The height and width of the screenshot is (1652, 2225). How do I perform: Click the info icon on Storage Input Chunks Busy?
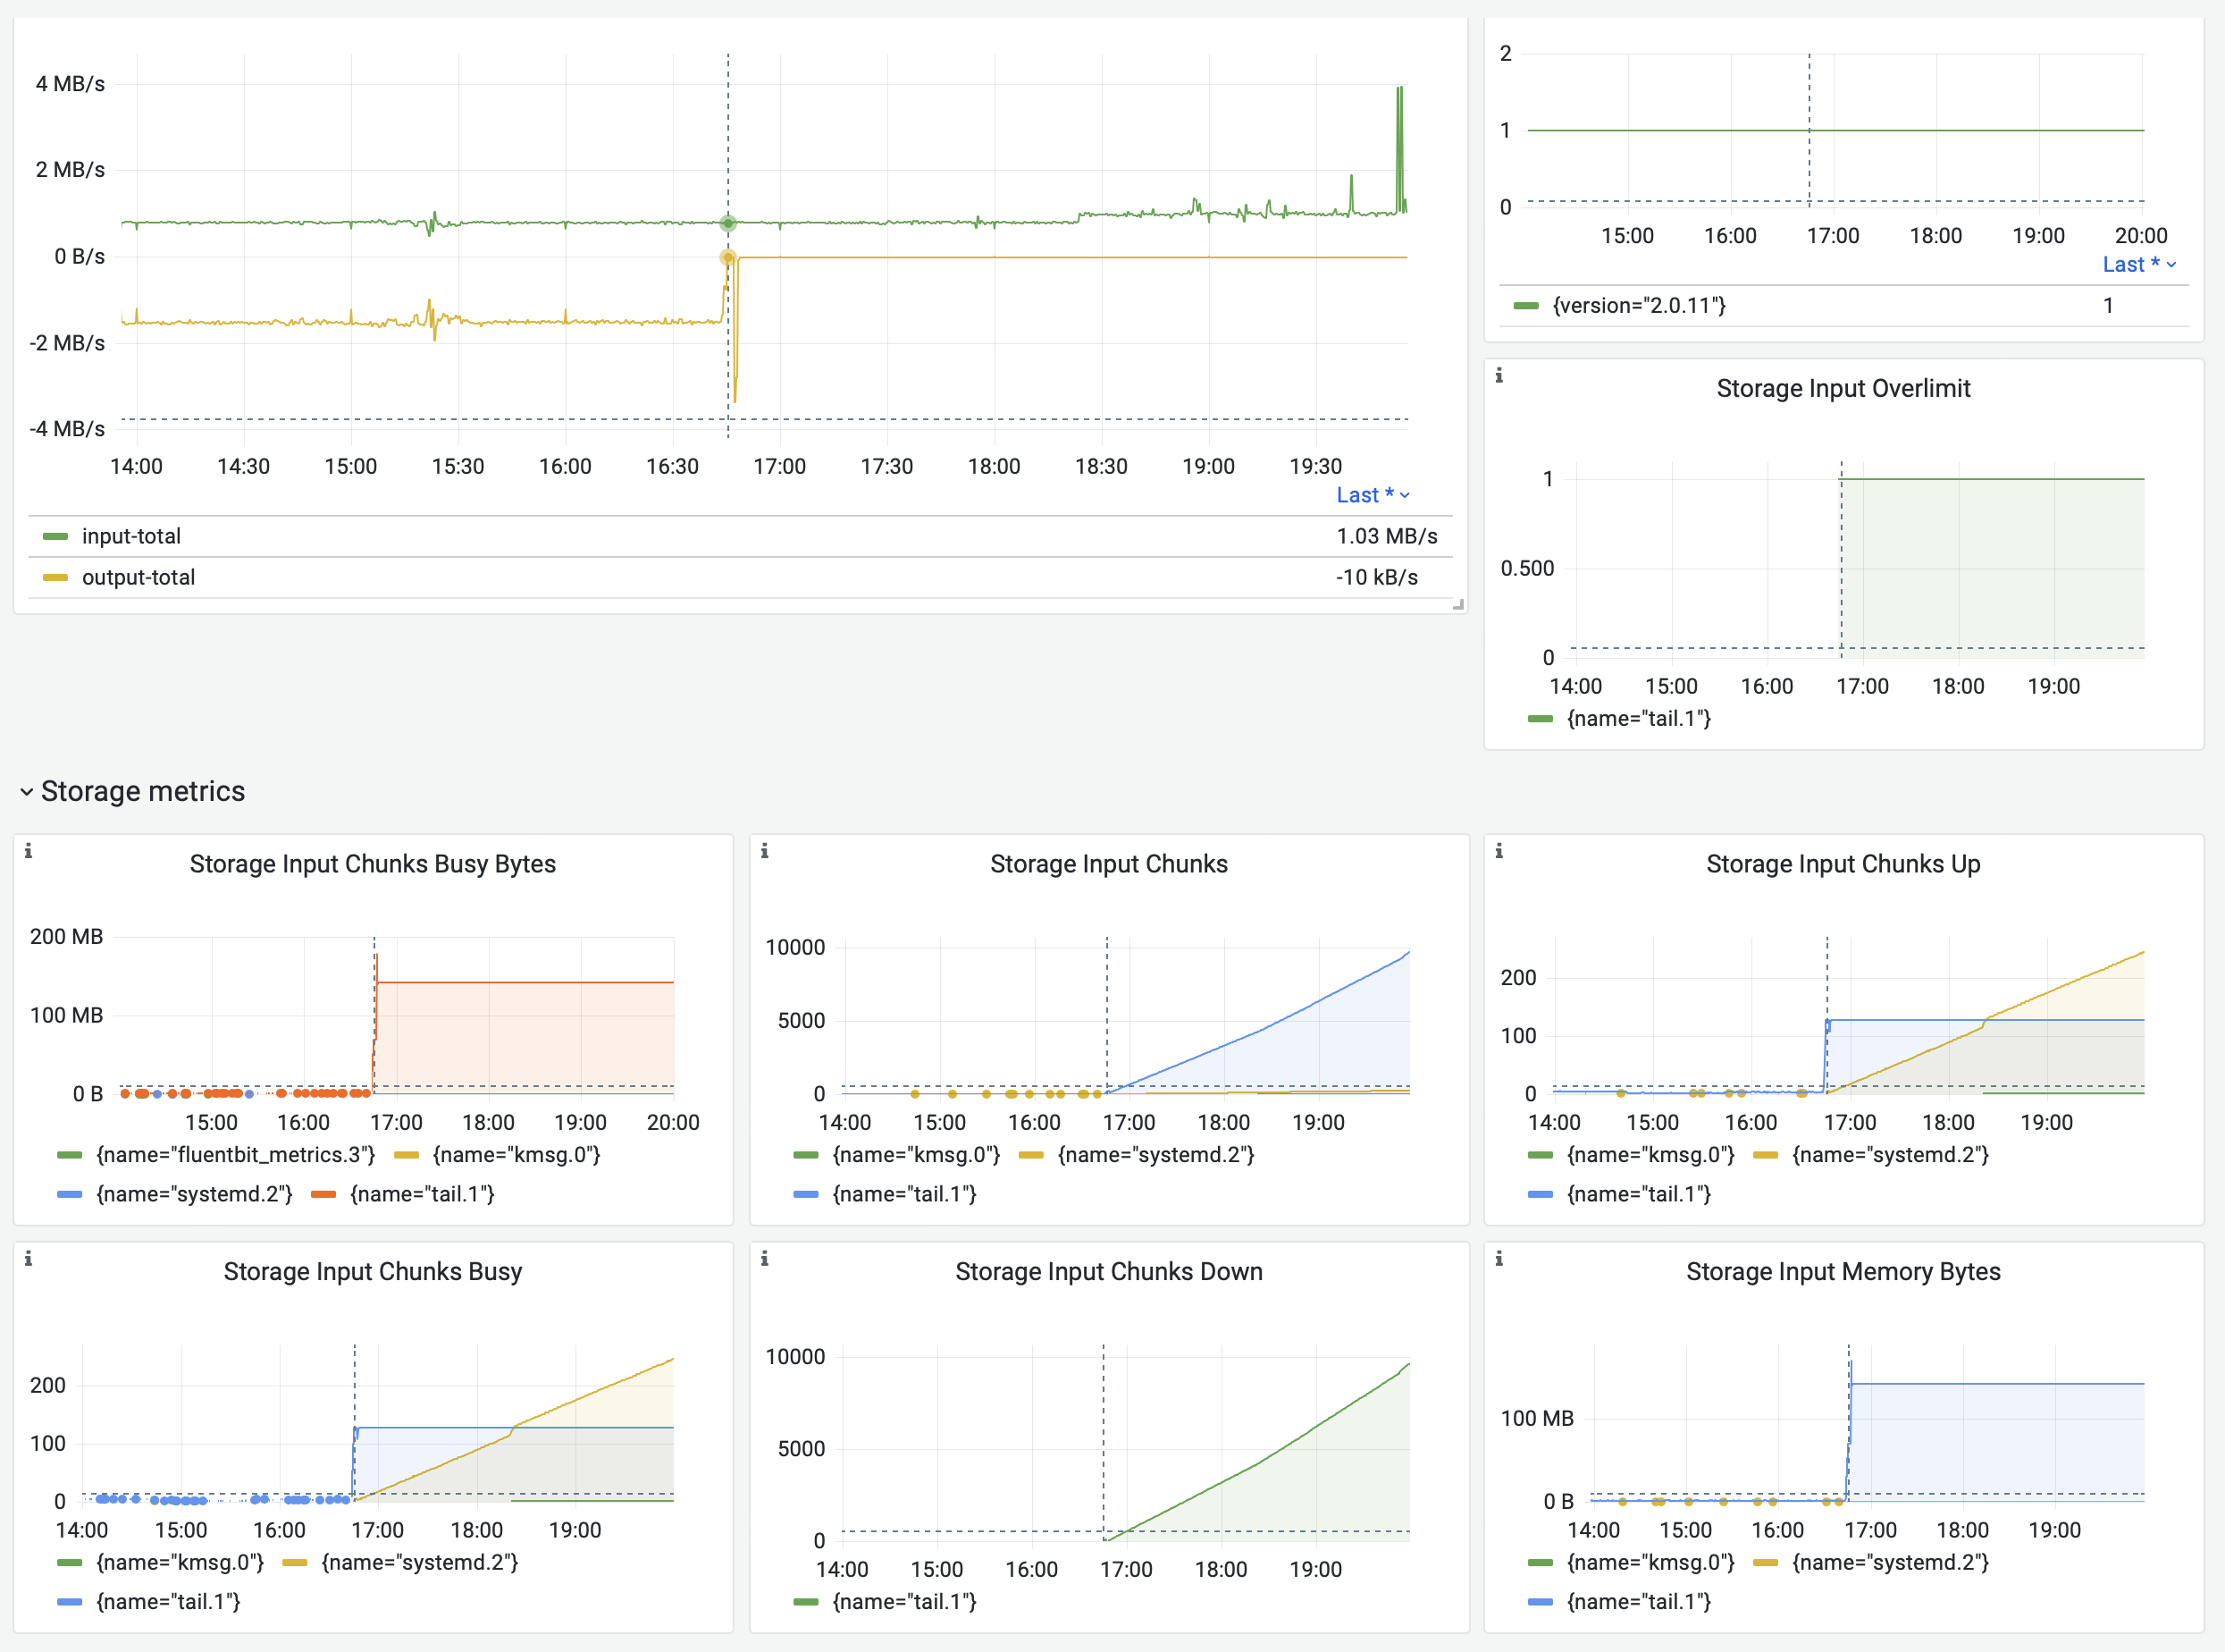click(x=30, y=1260)
